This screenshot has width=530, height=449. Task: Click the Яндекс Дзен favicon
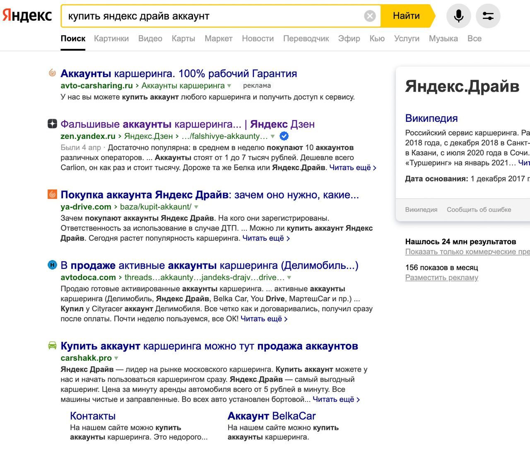click(x=52, y=123)
